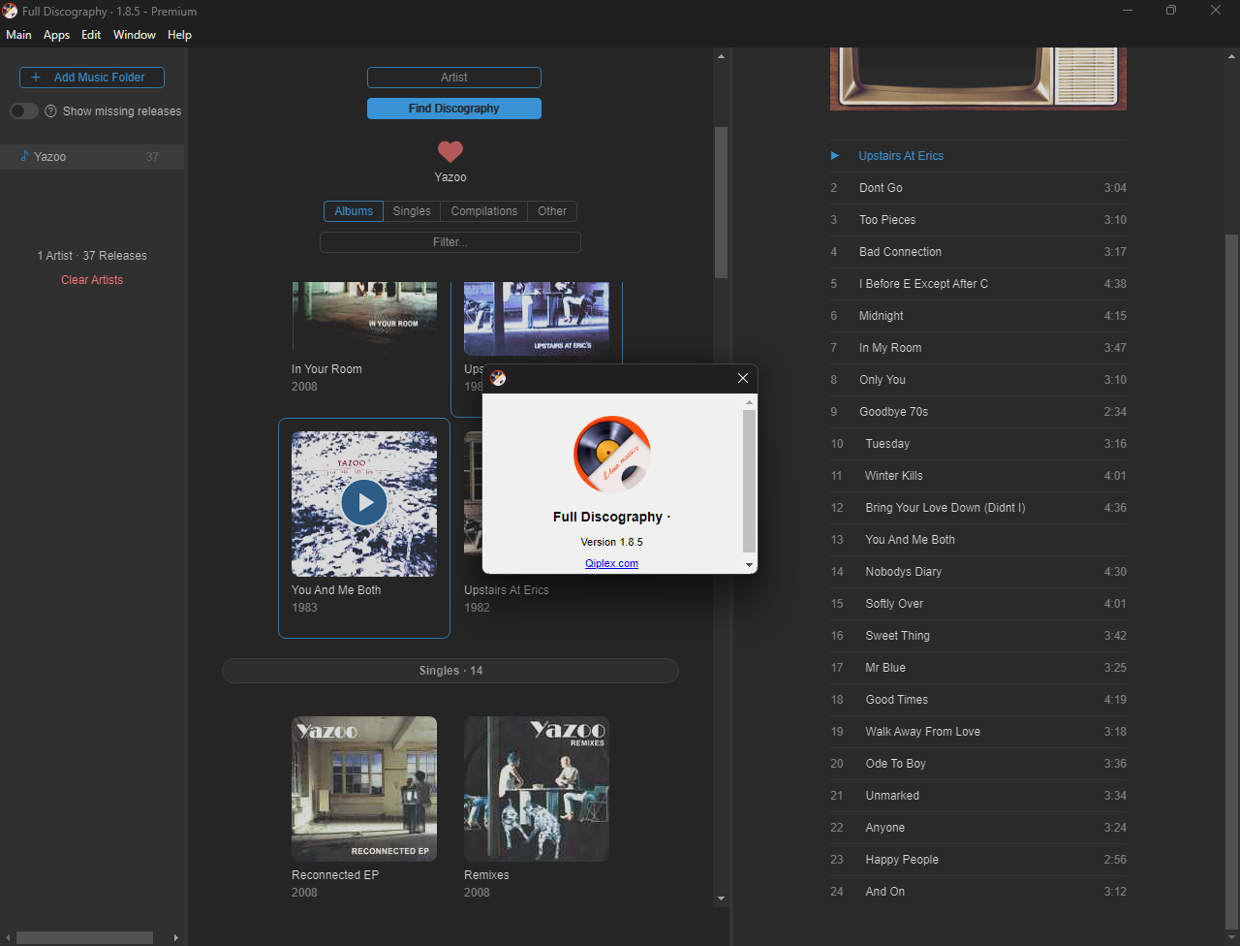The height and width of the screenshot is (946, 1240).
Task: Select track 10 Tuesday
Action: (x=978, y=444)
